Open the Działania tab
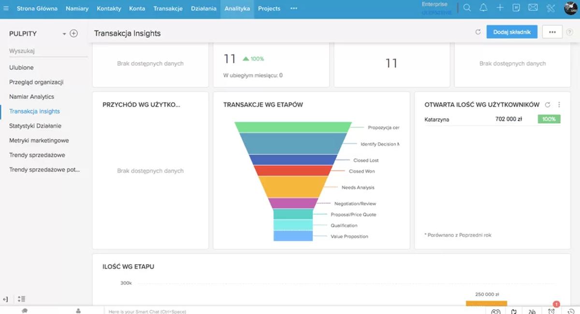Image resolution: width=580 pixels, height=314 pixels. pyautogui.click(x=203, y=9)
